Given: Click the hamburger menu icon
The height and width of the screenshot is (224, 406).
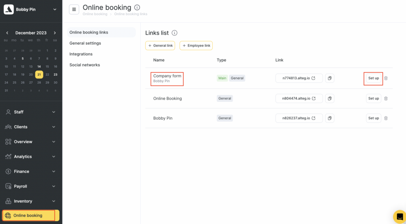Looking at the screenshot, I should click(x=74, y=9).
